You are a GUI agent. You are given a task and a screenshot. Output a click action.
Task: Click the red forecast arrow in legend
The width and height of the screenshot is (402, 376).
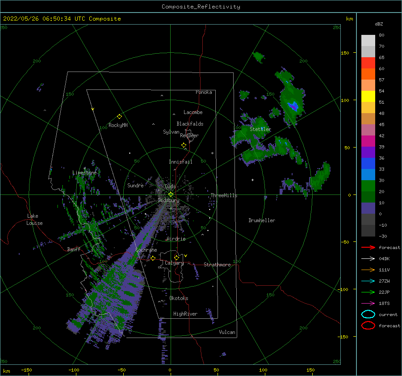(x=368, y=247)
